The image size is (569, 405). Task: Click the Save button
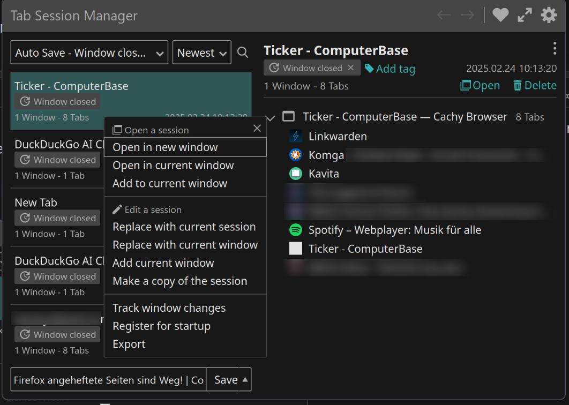coord(226,380)
